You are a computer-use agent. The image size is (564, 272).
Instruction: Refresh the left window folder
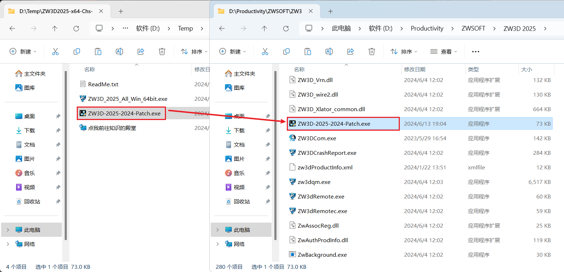coord(76,28)
